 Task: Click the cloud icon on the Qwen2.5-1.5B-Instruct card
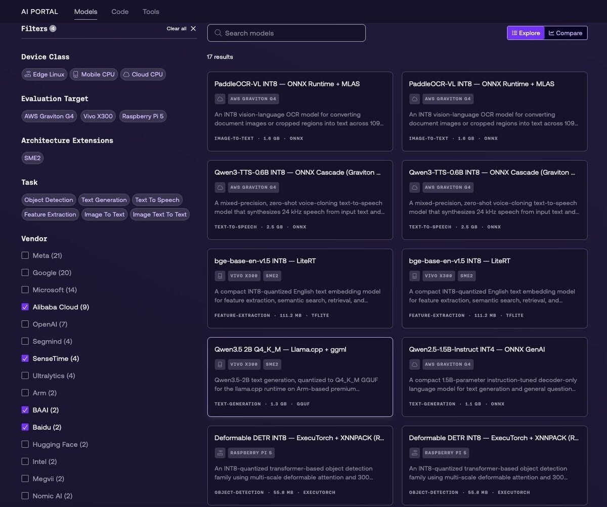click(414, 364)
